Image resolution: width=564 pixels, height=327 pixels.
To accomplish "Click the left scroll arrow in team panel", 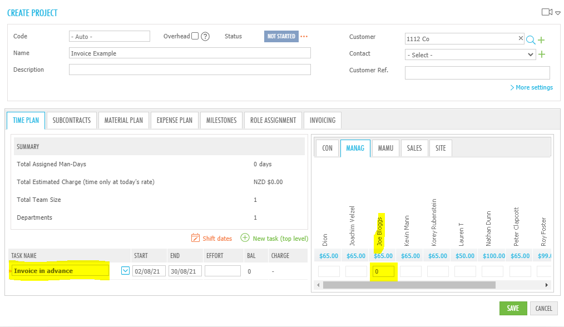I will (318, 284).
